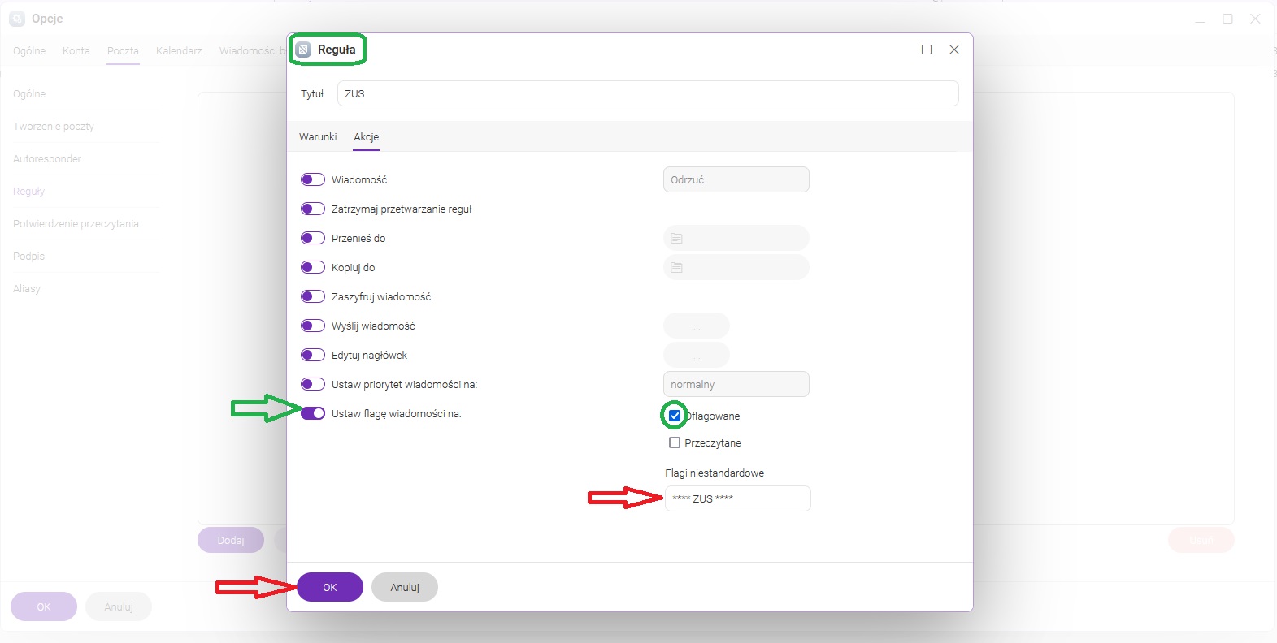Viewport: 1277px width, 643px height.
Task: Open the Wyślij wiadomość options button
Action: [696, 326]
